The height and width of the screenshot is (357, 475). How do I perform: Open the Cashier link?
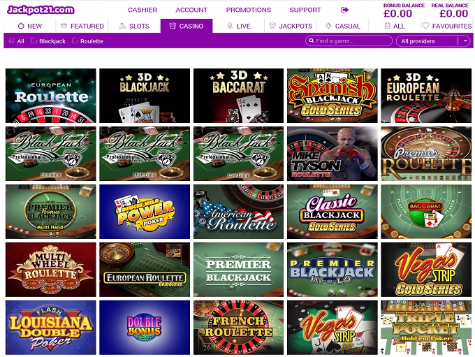142,10
